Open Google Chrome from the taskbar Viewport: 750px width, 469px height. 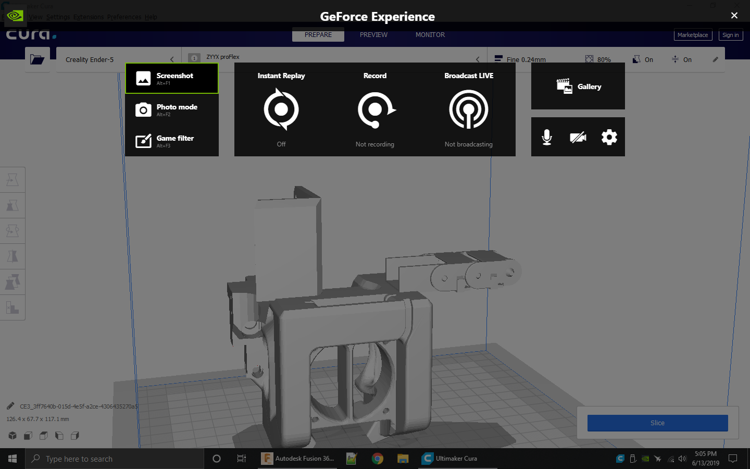(378, 459)
